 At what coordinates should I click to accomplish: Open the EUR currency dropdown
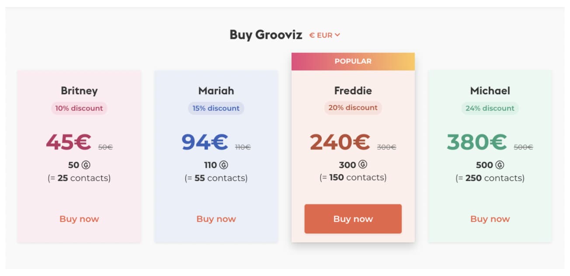coord(324,35)
